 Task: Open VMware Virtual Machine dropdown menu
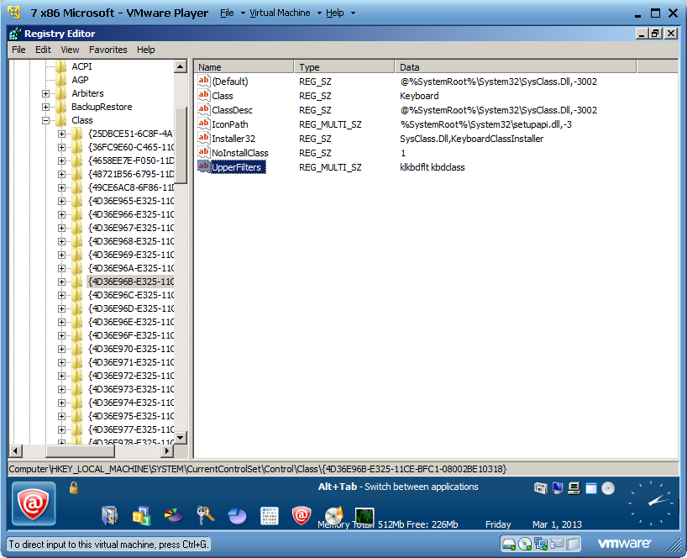tap(286, 13)
